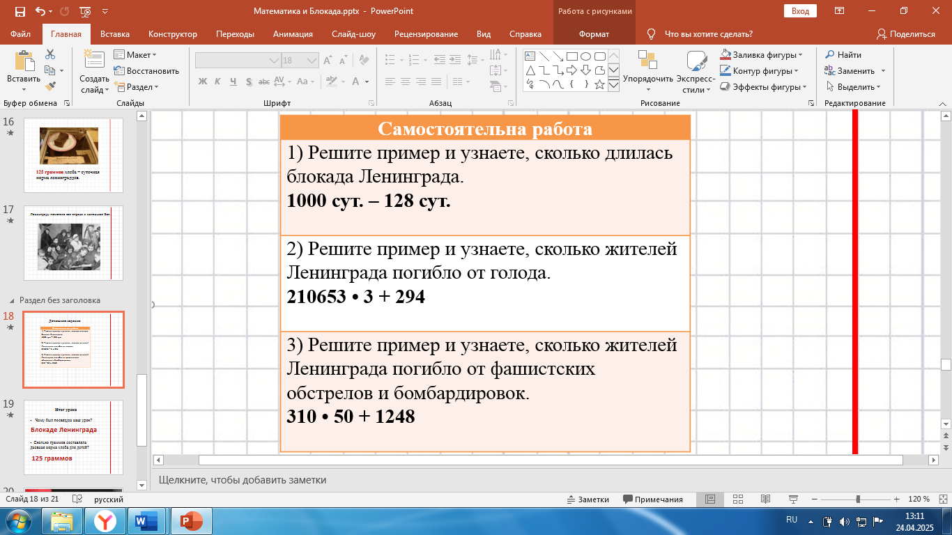Image resolution: width=952 pixels, height=535 pixels.
Task: Open Буфер обмена dialog launcher
Action: (x=67, y=103)
